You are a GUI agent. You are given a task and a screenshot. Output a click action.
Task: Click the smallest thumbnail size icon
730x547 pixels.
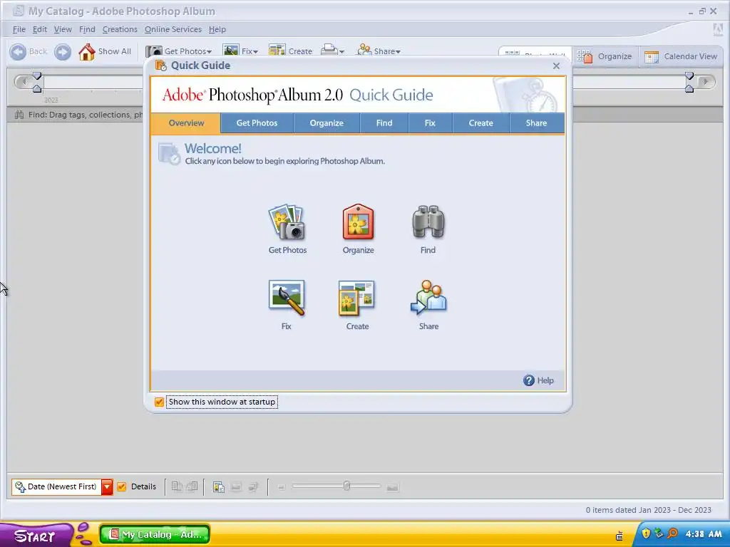(x=281, y=487)
